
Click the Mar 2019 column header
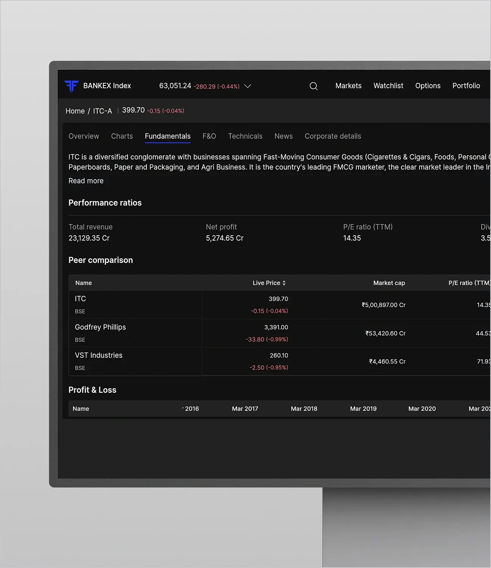[363, 409]
